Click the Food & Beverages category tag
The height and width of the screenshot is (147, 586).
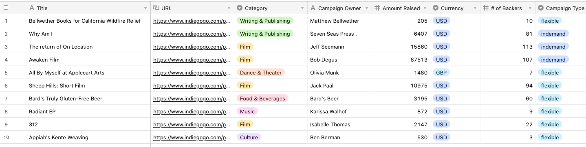pos(262,98)
